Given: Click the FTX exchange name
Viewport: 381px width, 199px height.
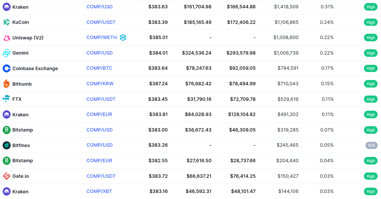Looking at the screenshot, I should [x=17, y=99].
